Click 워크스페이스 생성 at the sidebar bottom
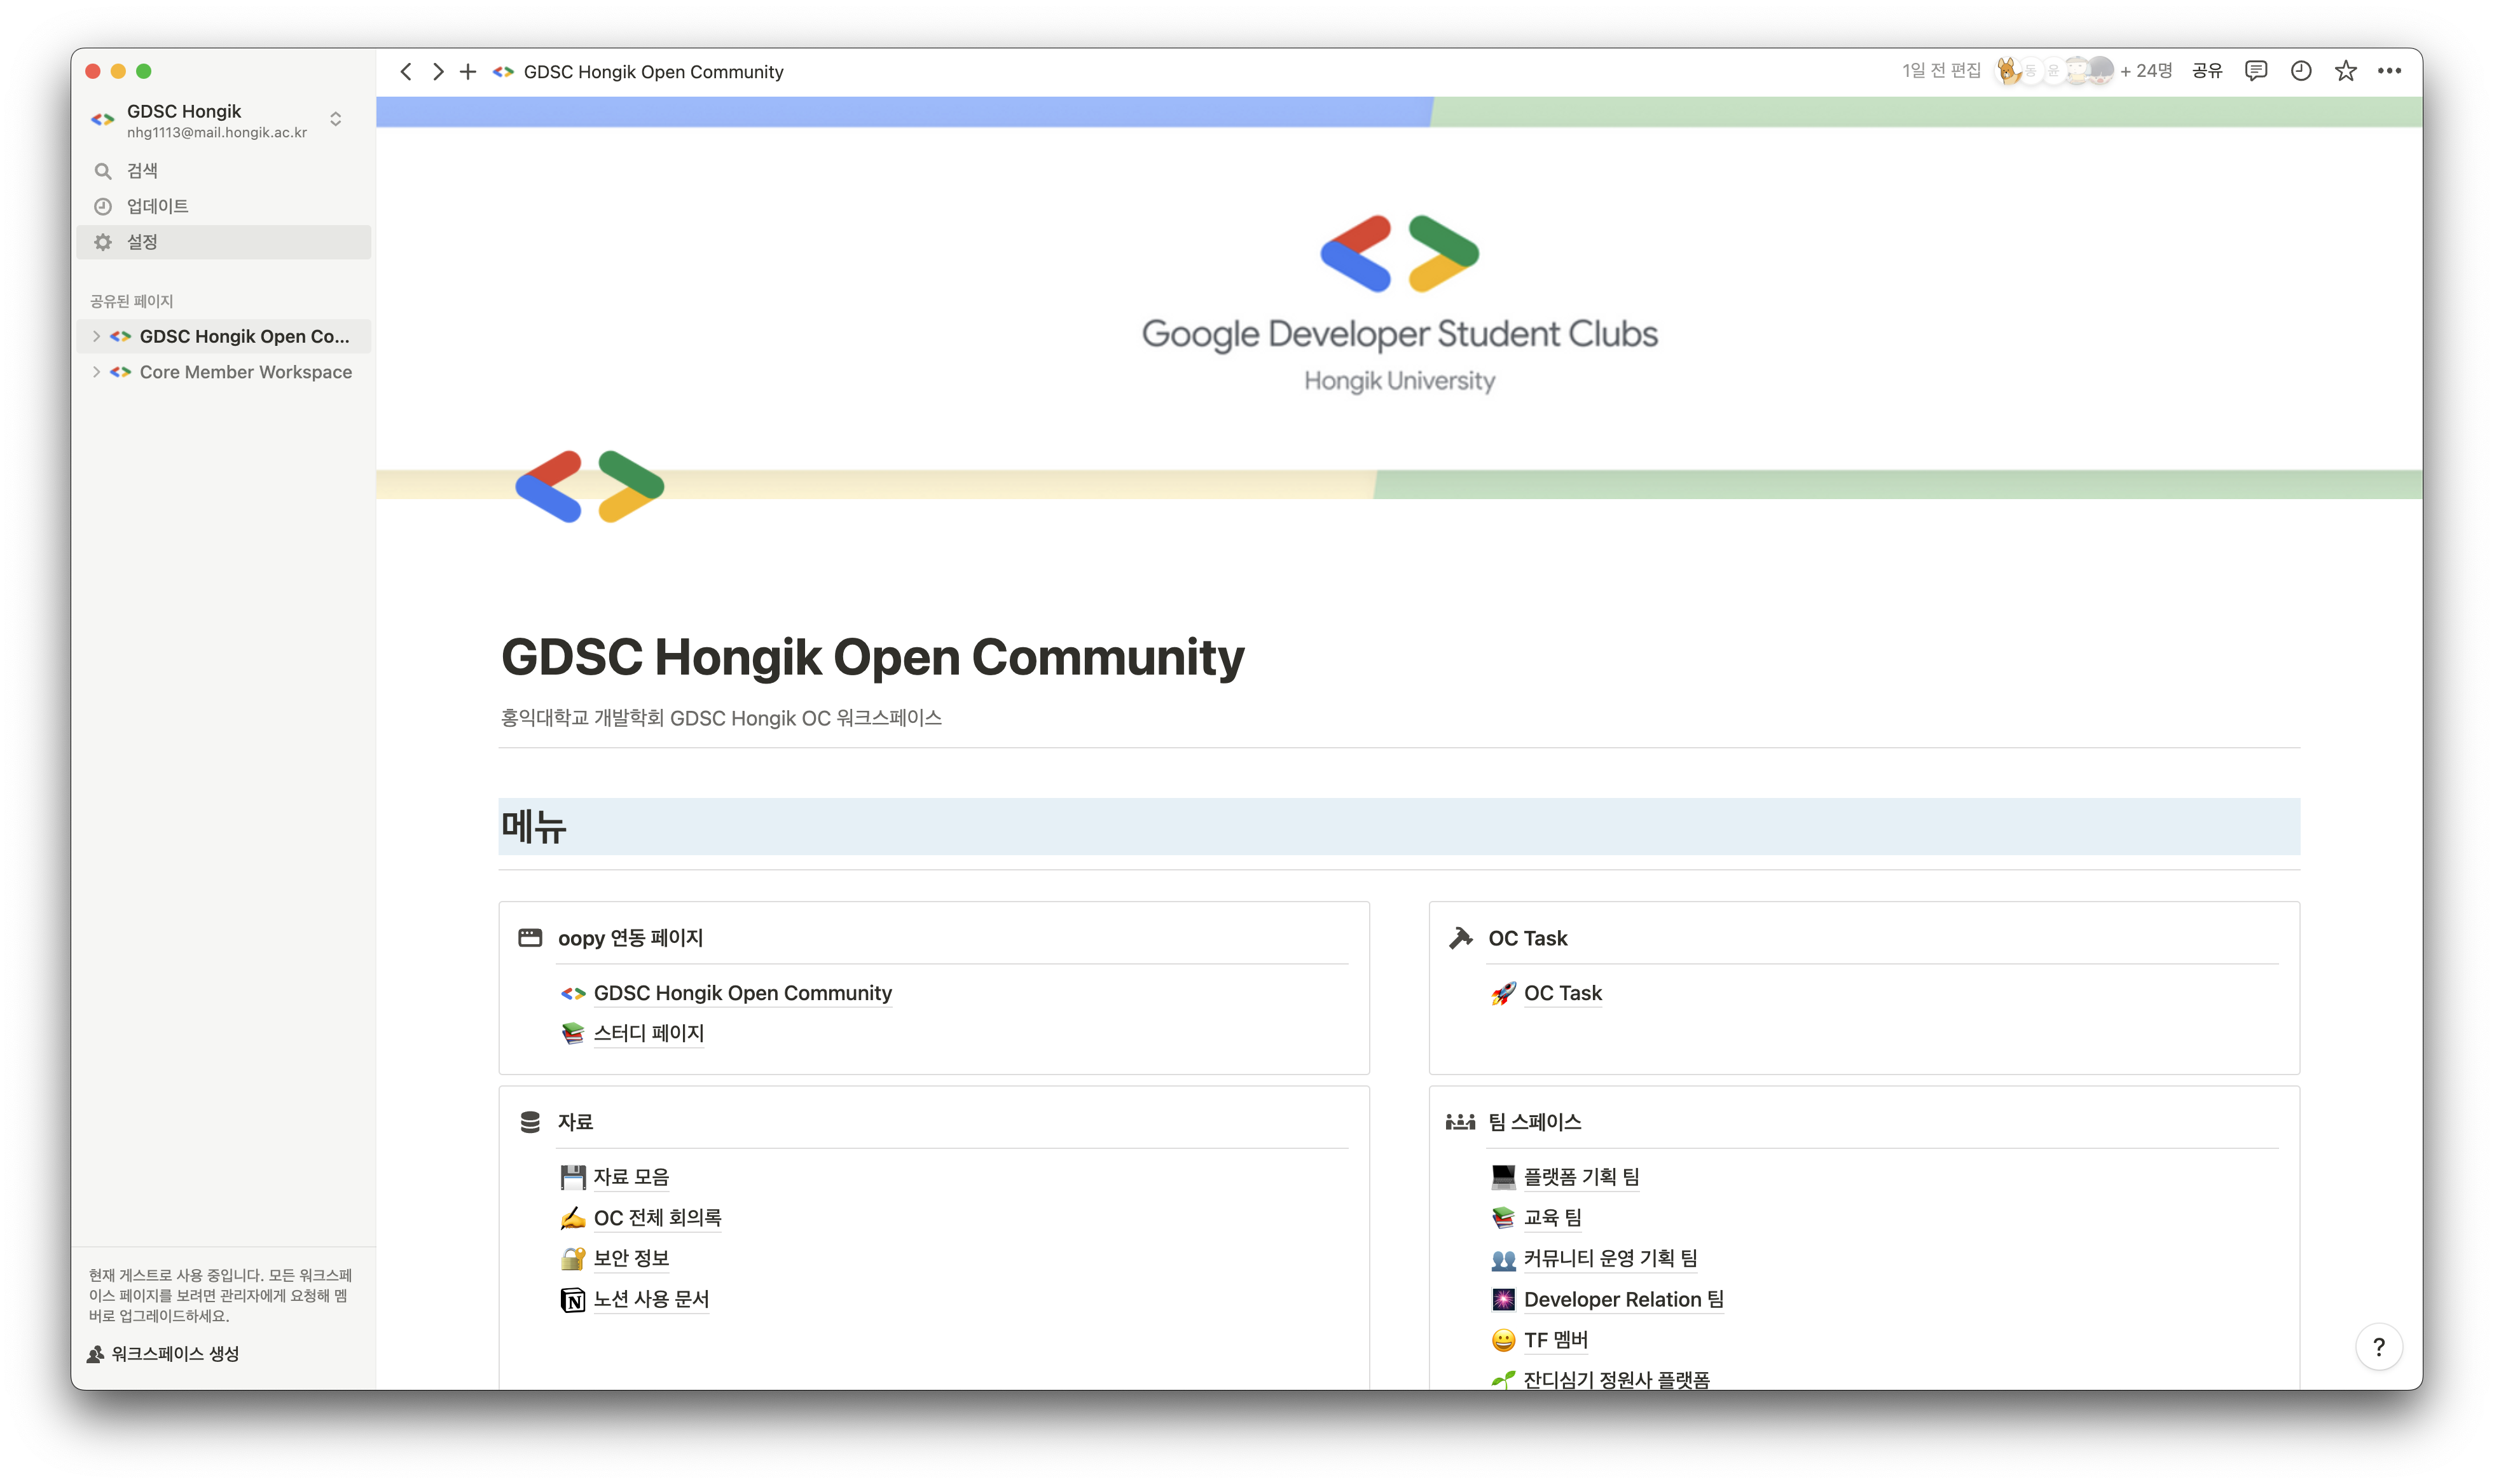 click(x=174, y=1354)
